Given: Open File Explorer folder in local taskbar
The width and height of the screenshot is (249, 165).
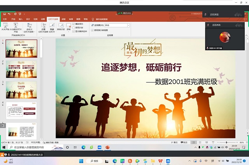Looking at the screenshot, I should coord(153,161).
